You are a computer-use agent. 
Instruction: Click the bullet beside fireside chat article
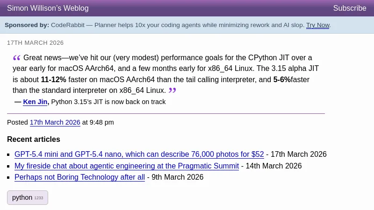point(8,167)
